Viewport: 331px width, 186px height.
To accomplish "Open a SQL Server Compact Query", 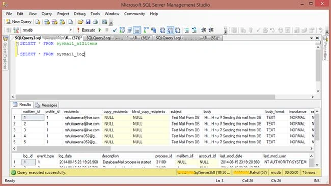I will 71,22.
